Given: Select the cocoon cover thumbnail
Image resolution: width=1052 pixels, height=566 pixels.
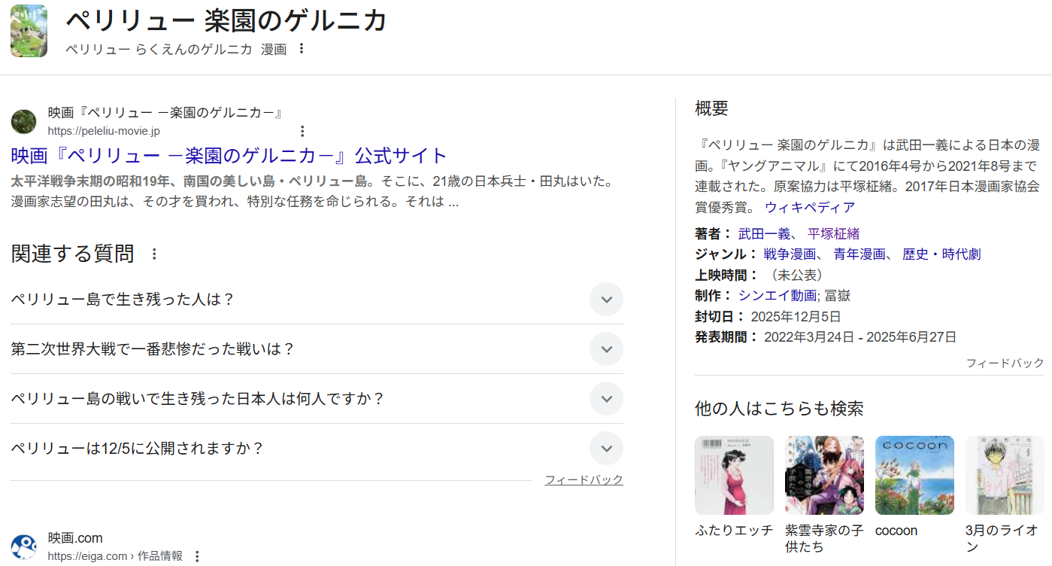Looking at the screenshot, I should click(x=914, y=475).
